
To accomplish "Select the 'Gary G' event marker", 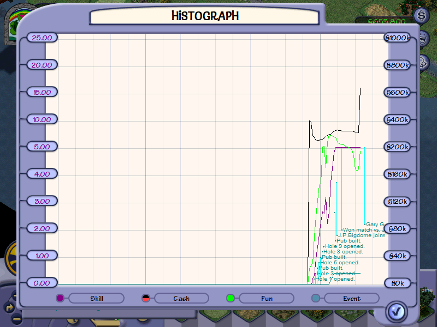I will coord(375,224).
